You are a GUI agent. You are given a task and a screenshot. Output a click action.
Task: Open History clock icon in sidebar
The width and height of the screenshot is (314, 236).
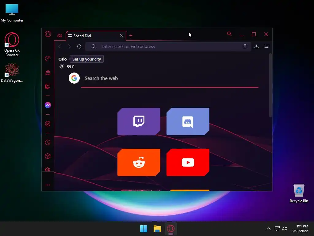point(48,143)
